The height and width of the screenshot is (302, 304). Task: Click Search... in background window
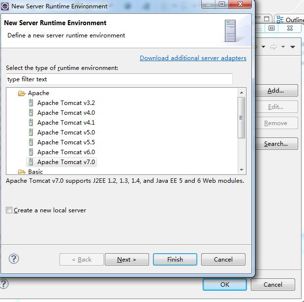point(276,144)
